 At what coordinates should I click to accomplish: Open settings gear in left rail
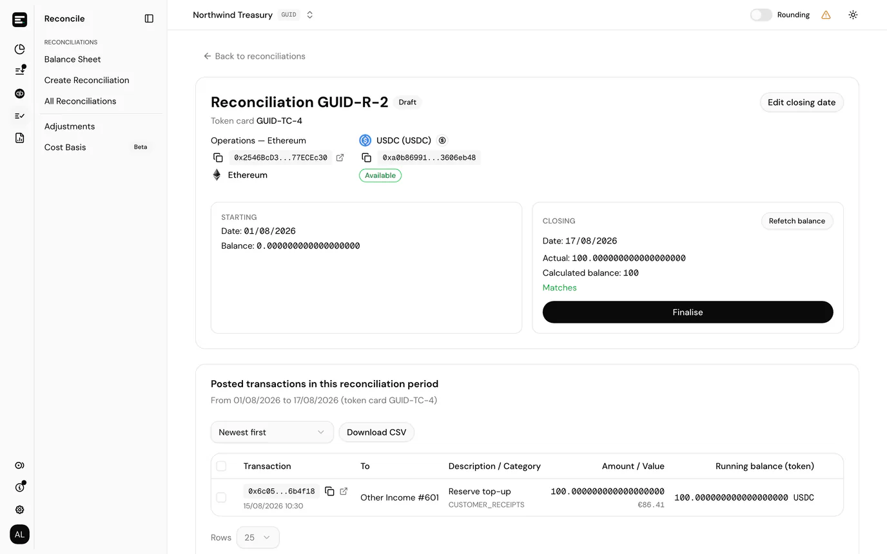(19, 510)
